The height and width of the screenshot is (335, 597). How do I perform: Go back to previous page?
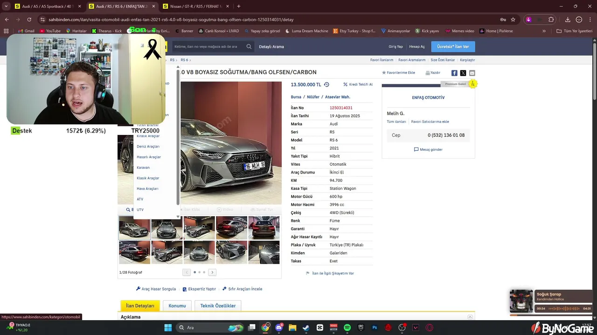click(x=7, y=20)
